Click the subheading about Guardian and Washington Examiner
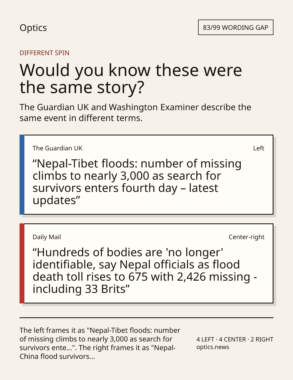The width and height of the screenshot is (293, 380). [x=135, y=113]
